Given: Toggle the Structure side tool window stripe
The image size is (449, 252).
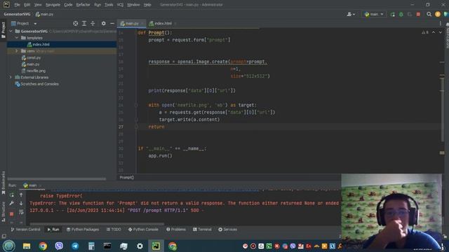Looking at the screenshot, I should pos(3,211).
